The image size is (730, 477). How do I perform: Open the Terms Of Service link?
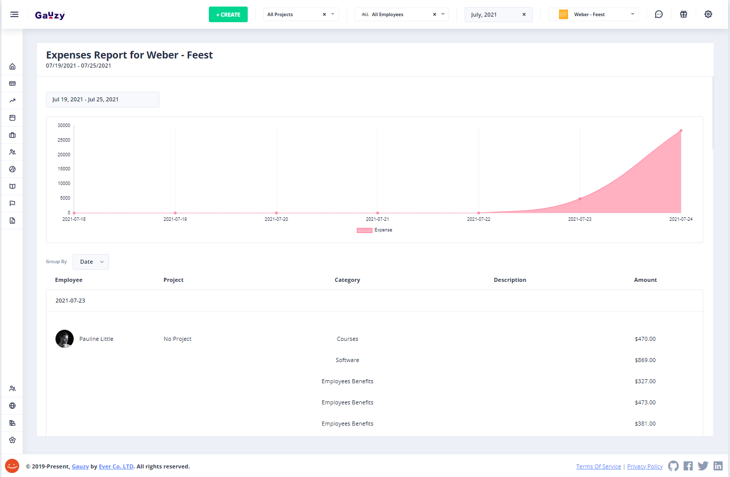point(598,466)
